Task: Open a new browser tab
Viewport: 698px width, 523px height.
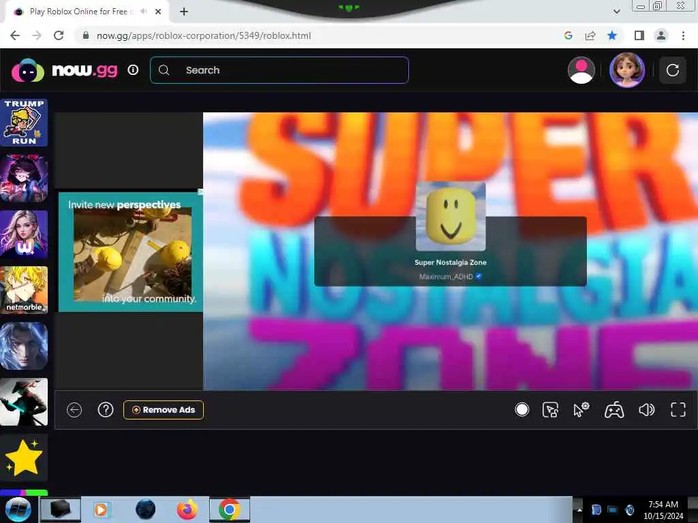Action: coord(184,12)
